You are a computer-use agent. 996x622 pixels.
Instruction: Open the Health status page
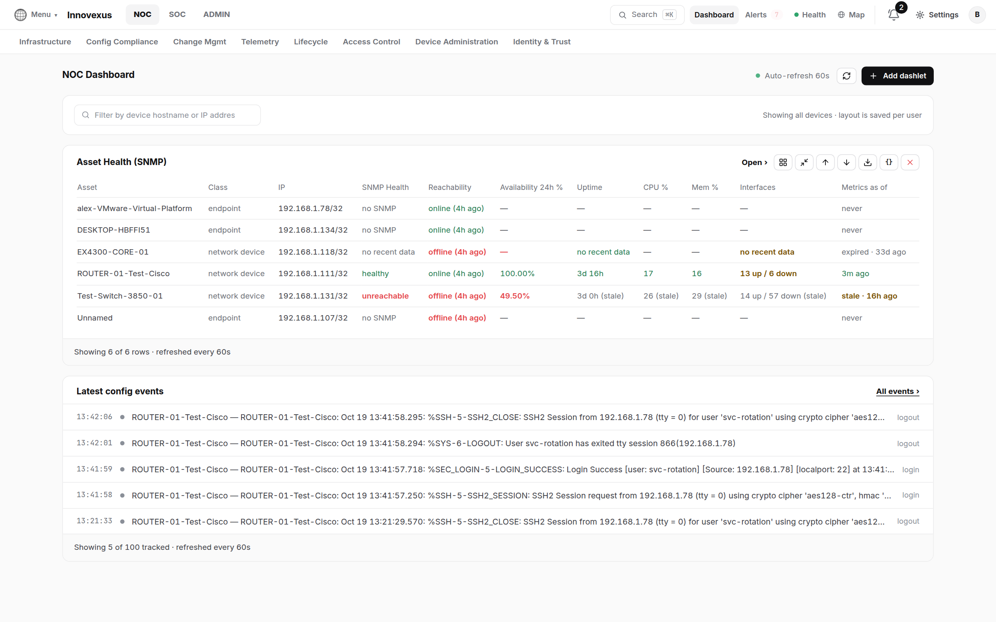(x=810, y=15)
